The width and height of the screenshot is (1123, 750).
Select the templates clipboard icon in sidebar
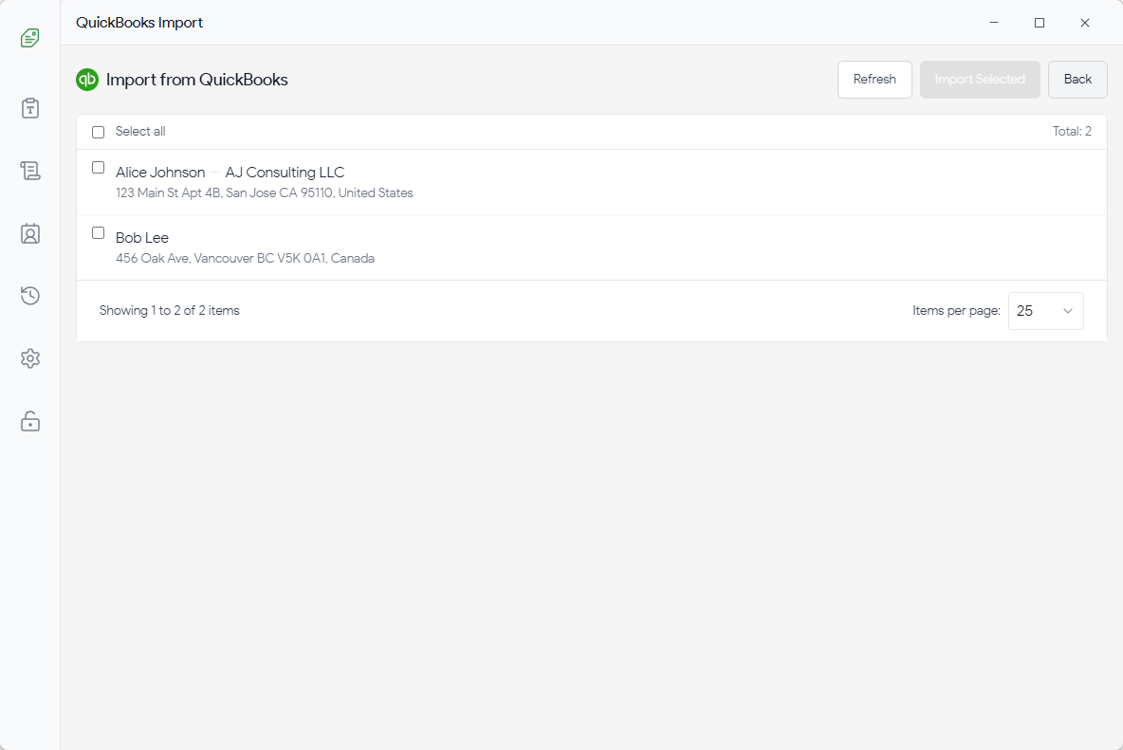(x=29, y=108)
